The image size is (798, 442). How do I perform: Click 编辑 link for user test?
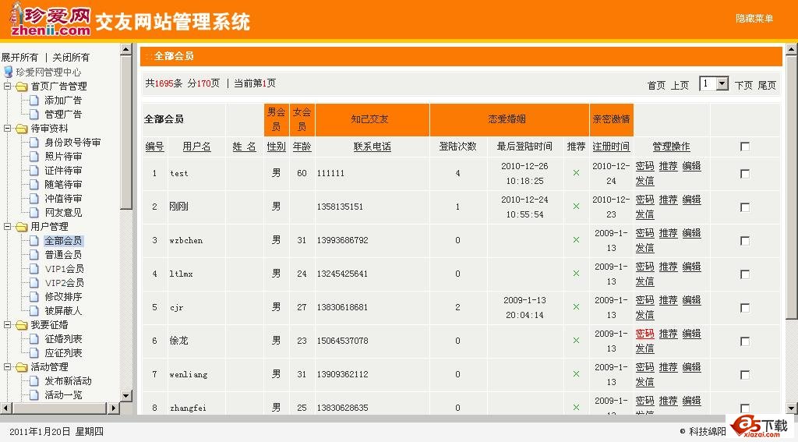(x=691, y=166)
